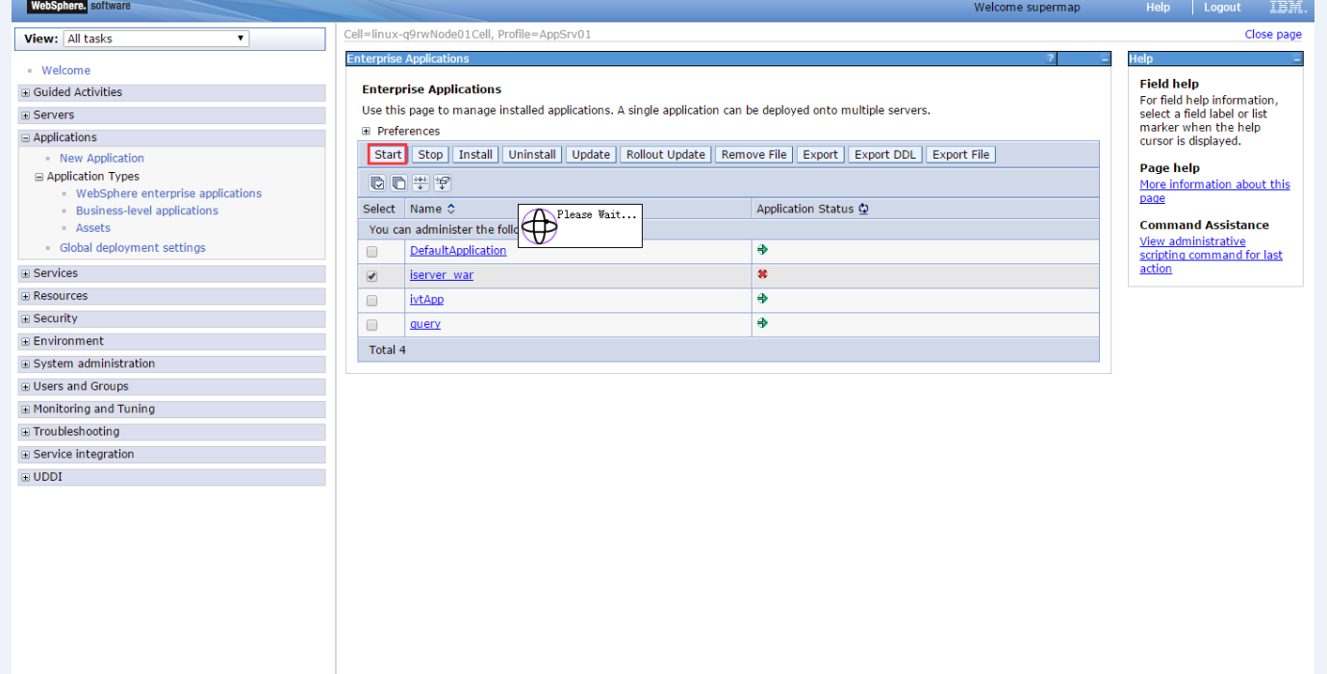Open the Welcome navigation link
The image size is (1327, 674).
pyautogui.click(x=65, y=70)
